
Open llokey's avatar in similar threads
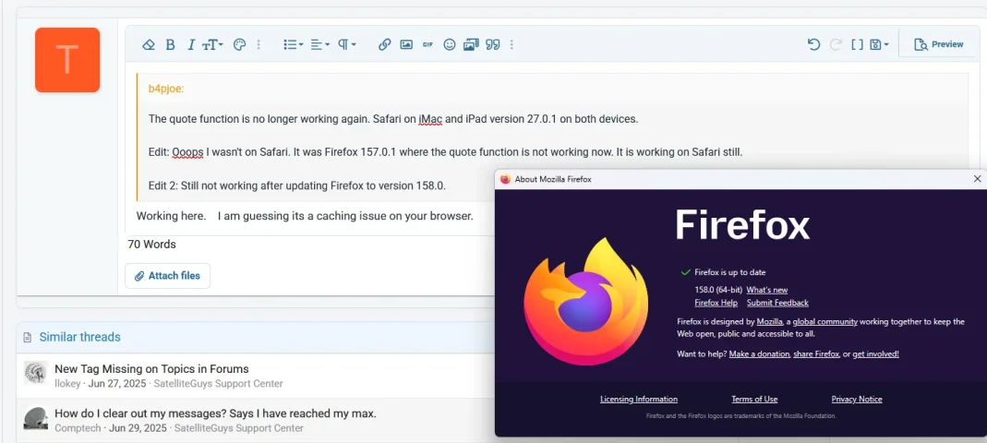pos(36,373)
